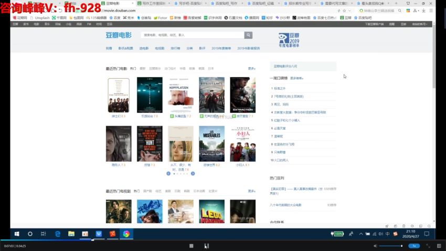Select the 国产剧 TV filter tab
The image size is (446, 251).
(147, 191)
